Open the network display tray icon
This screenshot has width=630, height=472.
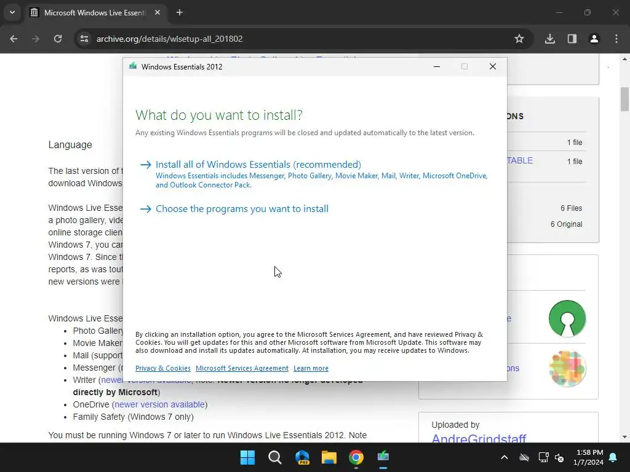point(543,457)
